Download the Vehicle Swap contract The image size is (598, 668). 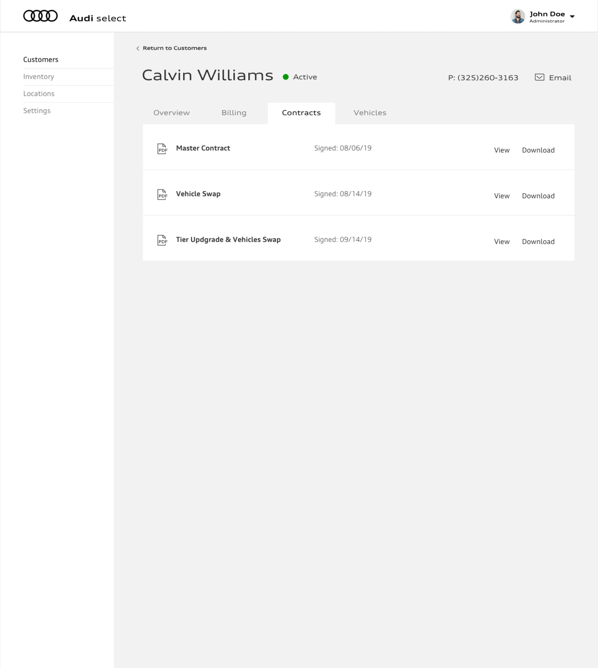point(538,196)
